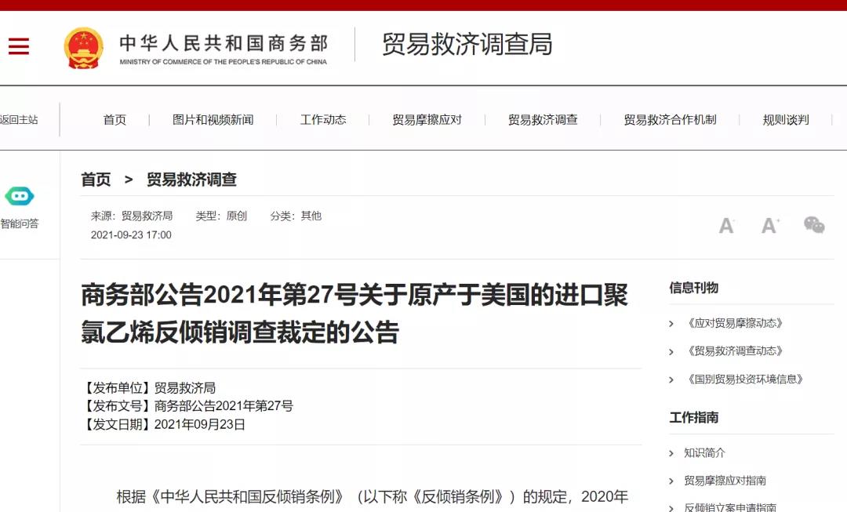Open 《应对贸易摩擦动态》 publication link
847x512 pixels.
[735, 324]
